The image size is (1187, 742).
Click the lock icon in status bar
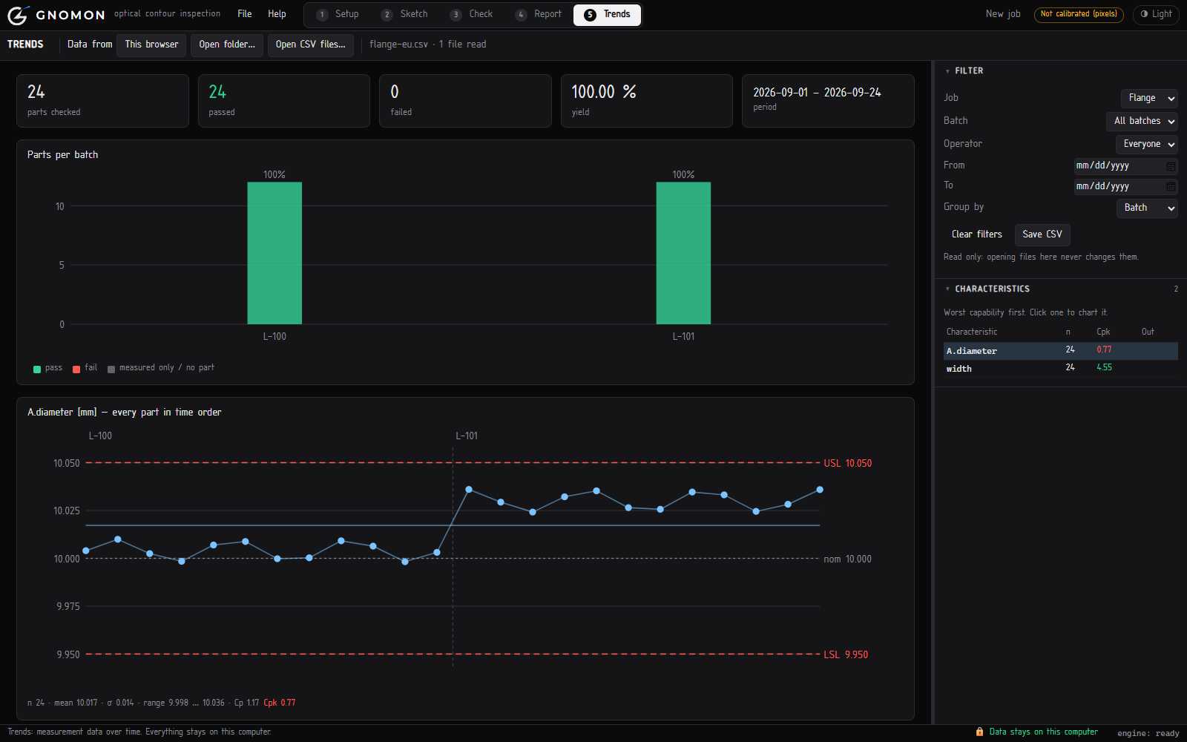click(979, 732)
